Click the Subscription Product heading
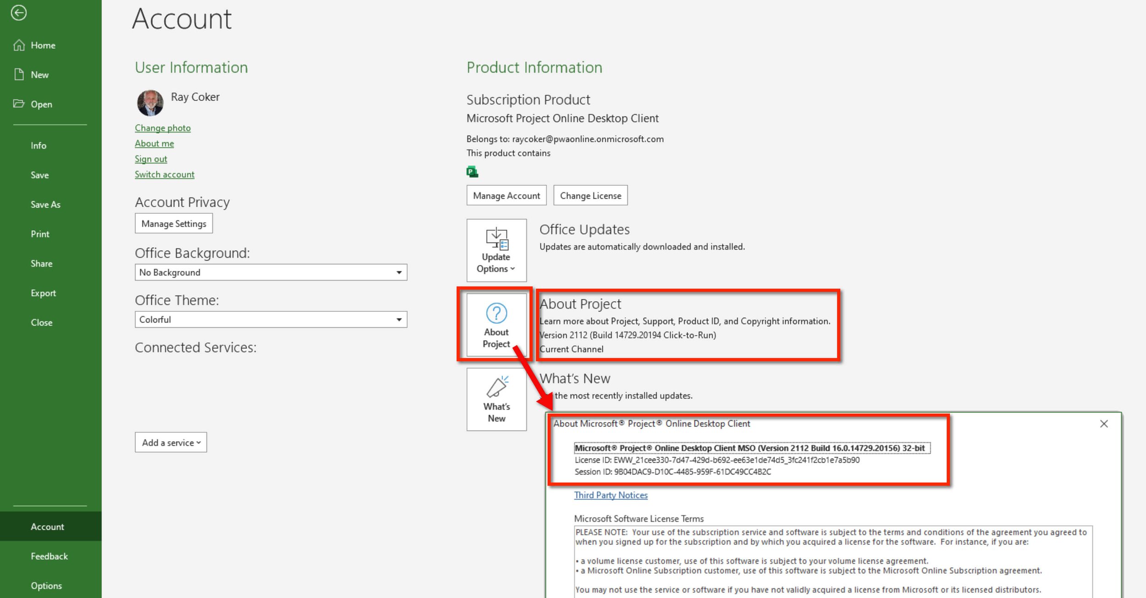The height and width of the screenshot is (598, 1146). (x=528, y=100)
